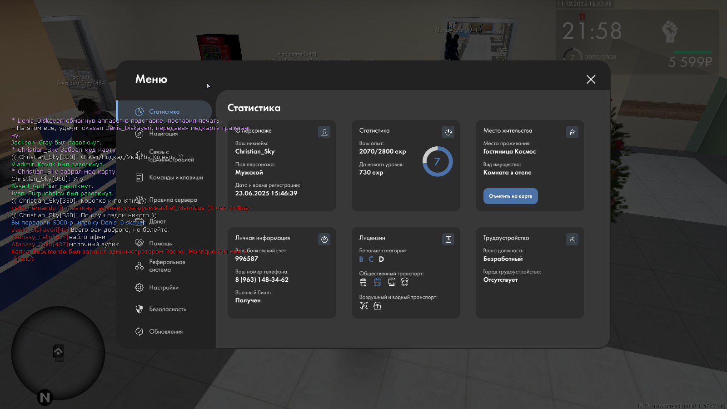727x409 pixels.
Task: Click the registration date 23.06.2025 15:46:39
Action: 266,193
